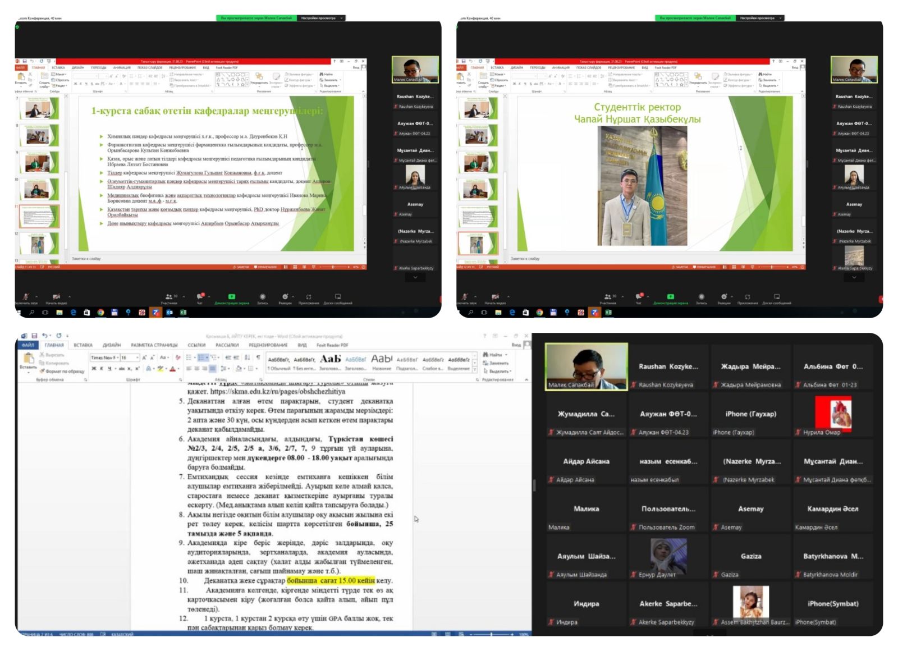Switch to the ВСТАВКА tab in Word
898x651 pixels.
point(83,345)
